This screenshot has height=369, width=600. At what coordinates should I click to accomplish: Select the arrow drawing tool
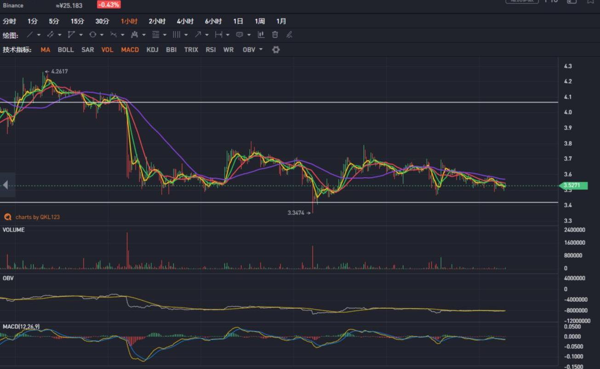click(x=198, y=35)
